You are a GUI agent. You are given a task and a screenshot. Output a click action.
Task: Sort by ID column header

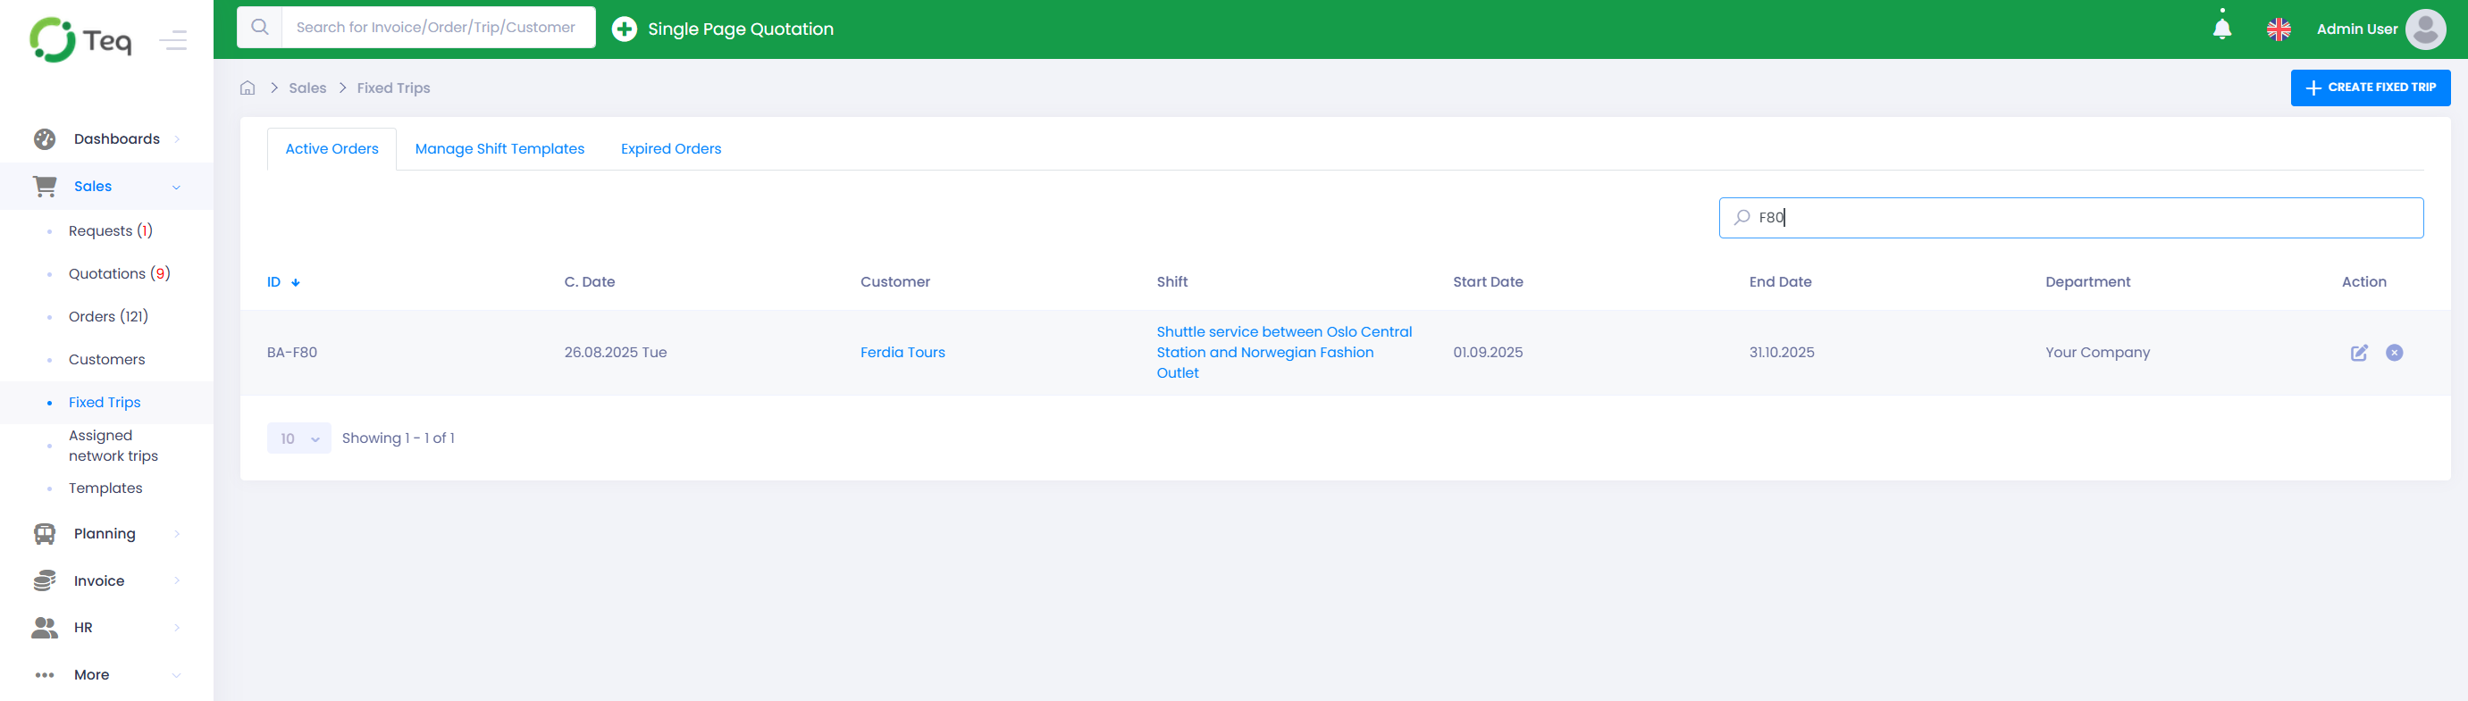(x=273, y=281)
